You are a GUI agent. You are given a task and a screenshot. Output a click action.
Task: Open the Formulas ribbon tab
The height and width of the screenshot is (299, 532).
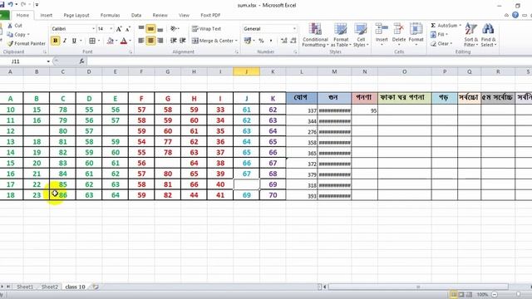(110, 15)
